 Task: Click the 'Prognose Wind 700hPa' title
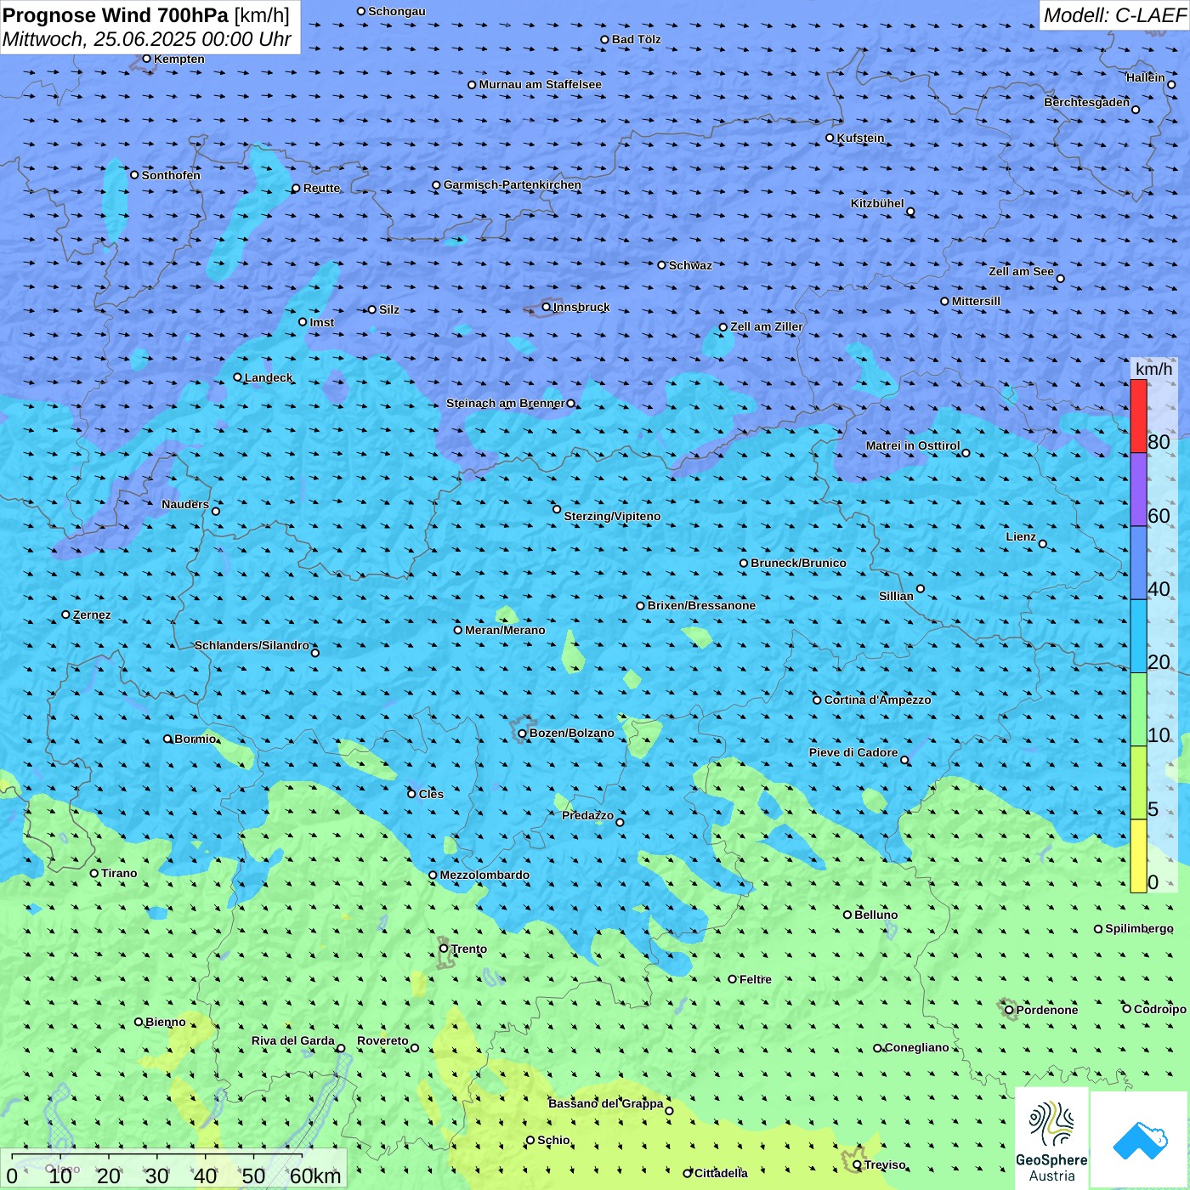click(x=116, y=15)
